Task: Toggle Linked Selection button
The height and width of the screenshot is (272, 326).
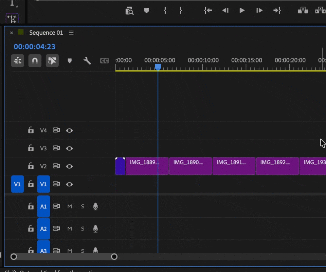Action: tap(52, 61)
